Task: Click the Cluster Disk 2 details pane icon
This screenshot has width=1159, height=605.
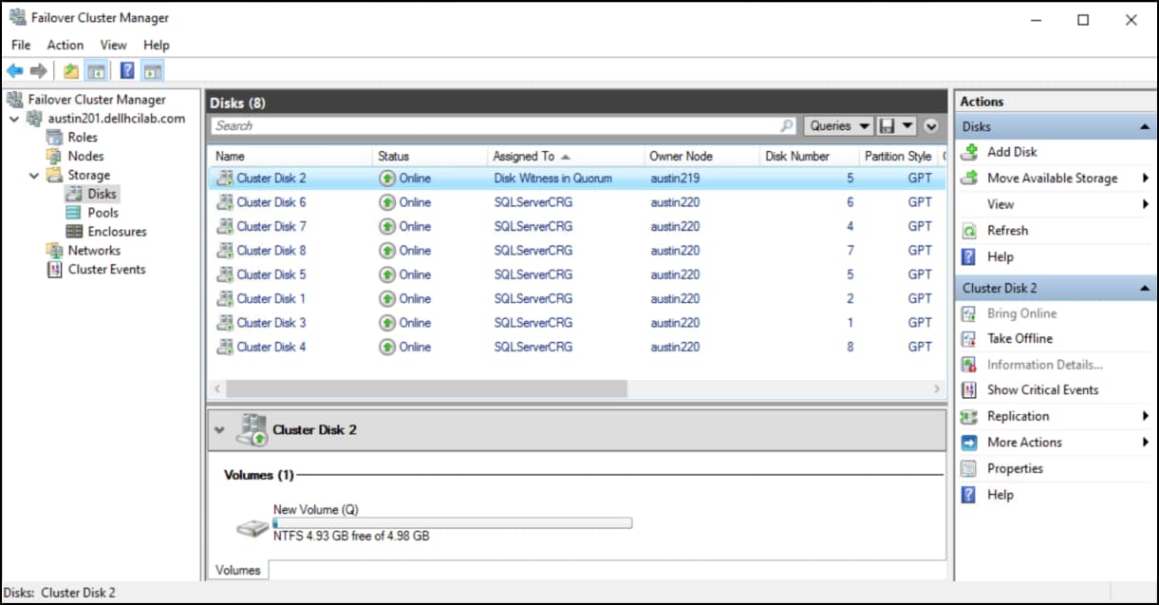Action: (x=252, y=429)
